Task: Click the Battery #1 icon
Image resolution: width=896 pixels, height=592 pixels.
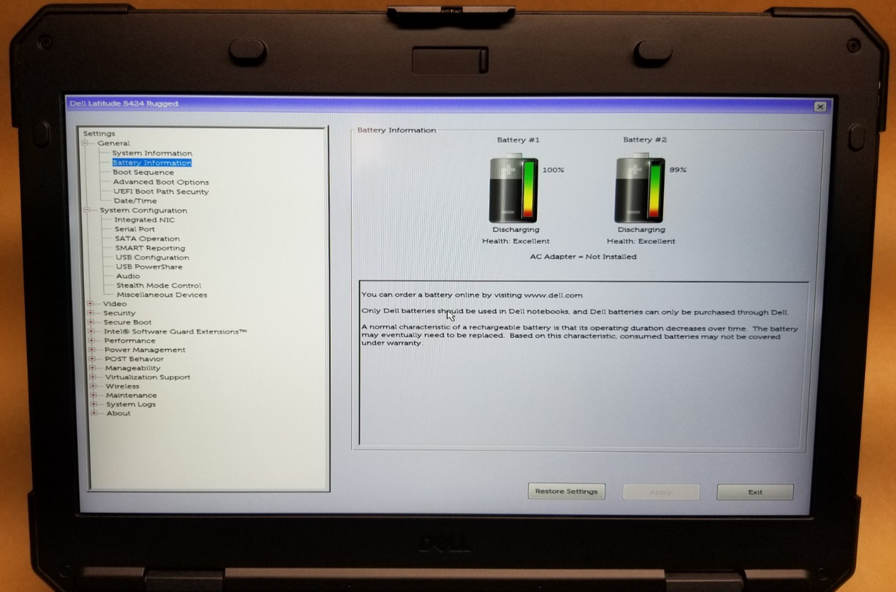Action: pyautogui.click(x=514, y=187)
